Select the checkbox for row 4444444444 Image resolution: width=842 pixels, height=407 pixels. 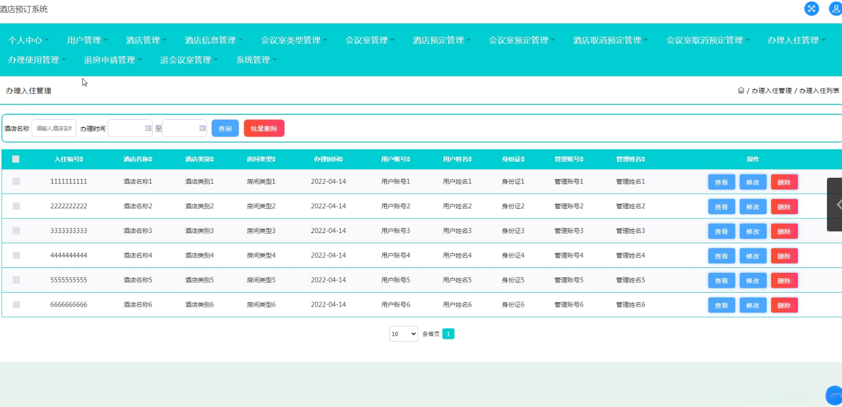[x=16, y=256]
